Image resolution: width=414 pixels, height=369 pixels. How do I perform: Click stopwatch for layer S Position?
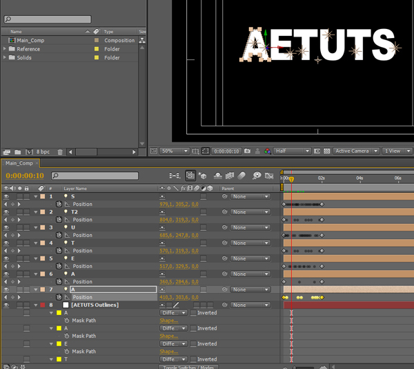(x=59, y=204)
